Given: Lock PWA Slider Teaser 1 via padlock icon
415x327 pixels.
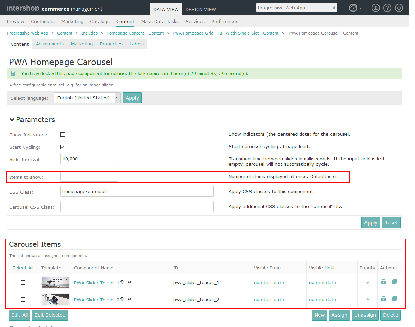Looking at the screenshot, I should 383,282.
